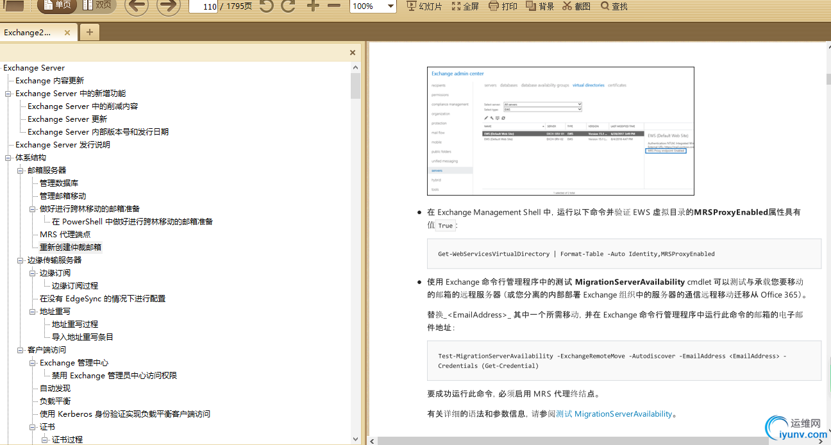Open the search tool (查找)
This screenshot has height=445, width=831.
[614, 6]
